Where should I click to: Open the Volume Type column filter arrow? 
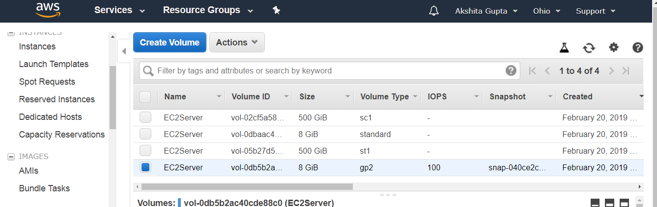pyautogui.click(x=415, y=97)
